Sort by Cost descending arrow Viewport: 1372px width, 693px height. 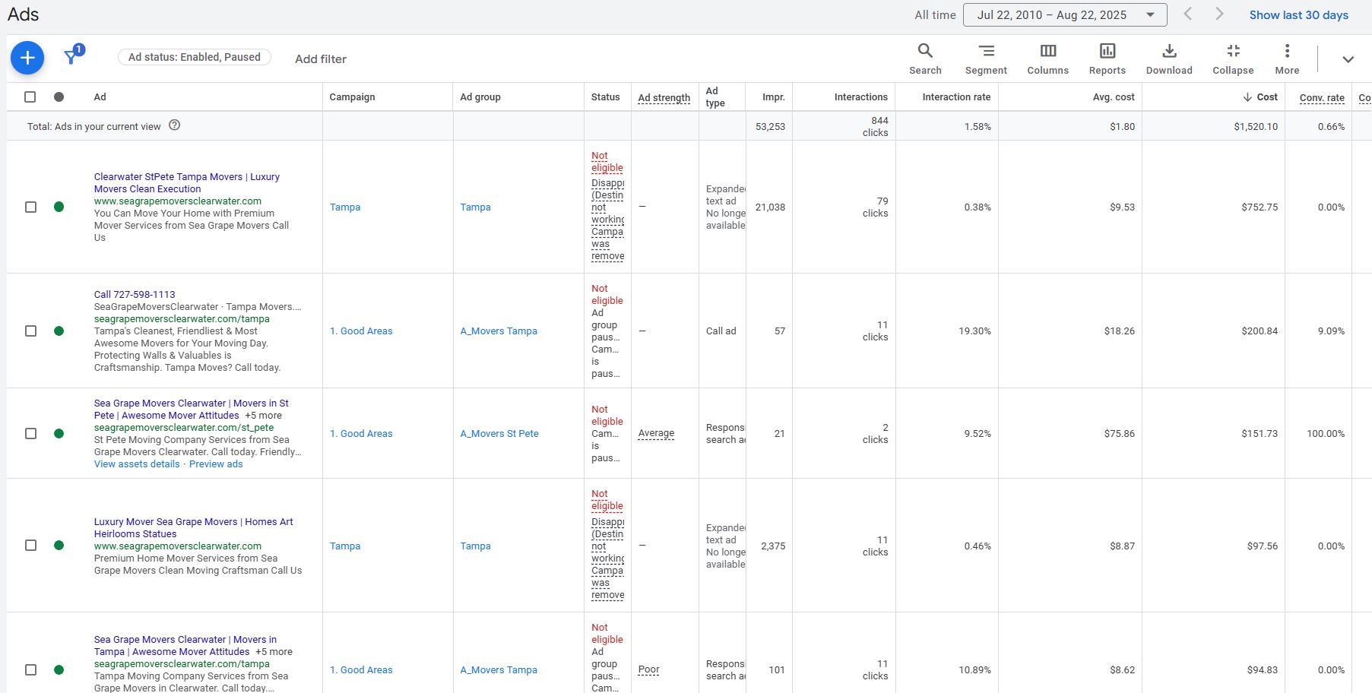pos(1247,97)
